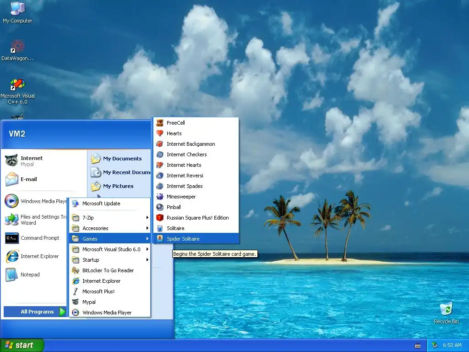Viewport: 469px width, 352px height.
Task: Expand the Accessories submenu arrow
Action: [147, 228]
